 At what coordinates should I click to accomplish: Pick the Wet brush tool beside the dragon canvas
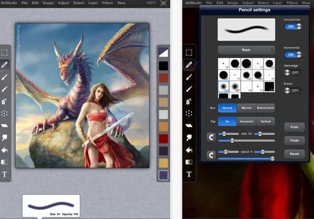4,89
